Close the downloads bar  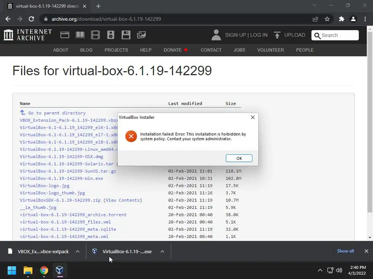pos(366,251)
